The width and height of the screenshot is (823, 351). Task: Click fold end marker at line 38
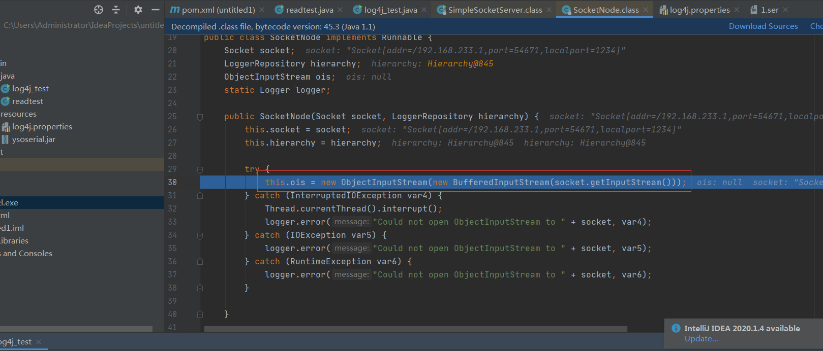tap(200, 288)
